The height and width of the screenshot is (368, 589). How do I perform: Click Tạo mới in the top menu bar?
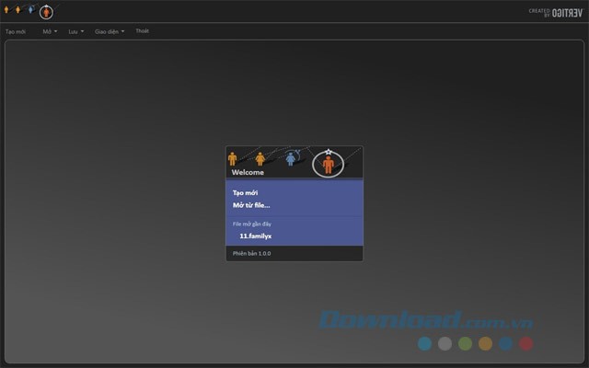(16, 31)
